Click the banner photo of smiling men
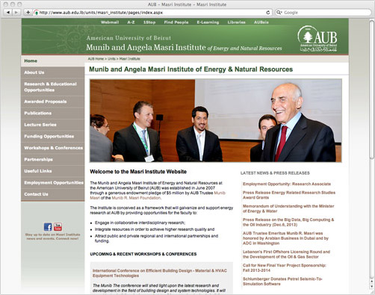The height and width of the screenshot is (295, 375). (216, 121)
